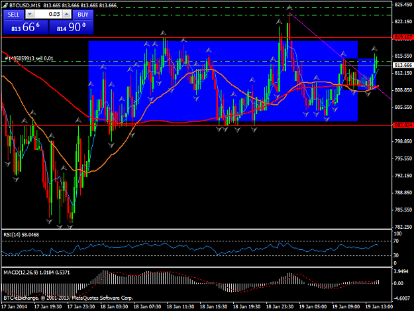414x311 pixels.
Task: Click the 18 Jan 07:30 time label
Action: tap(147, 307)
